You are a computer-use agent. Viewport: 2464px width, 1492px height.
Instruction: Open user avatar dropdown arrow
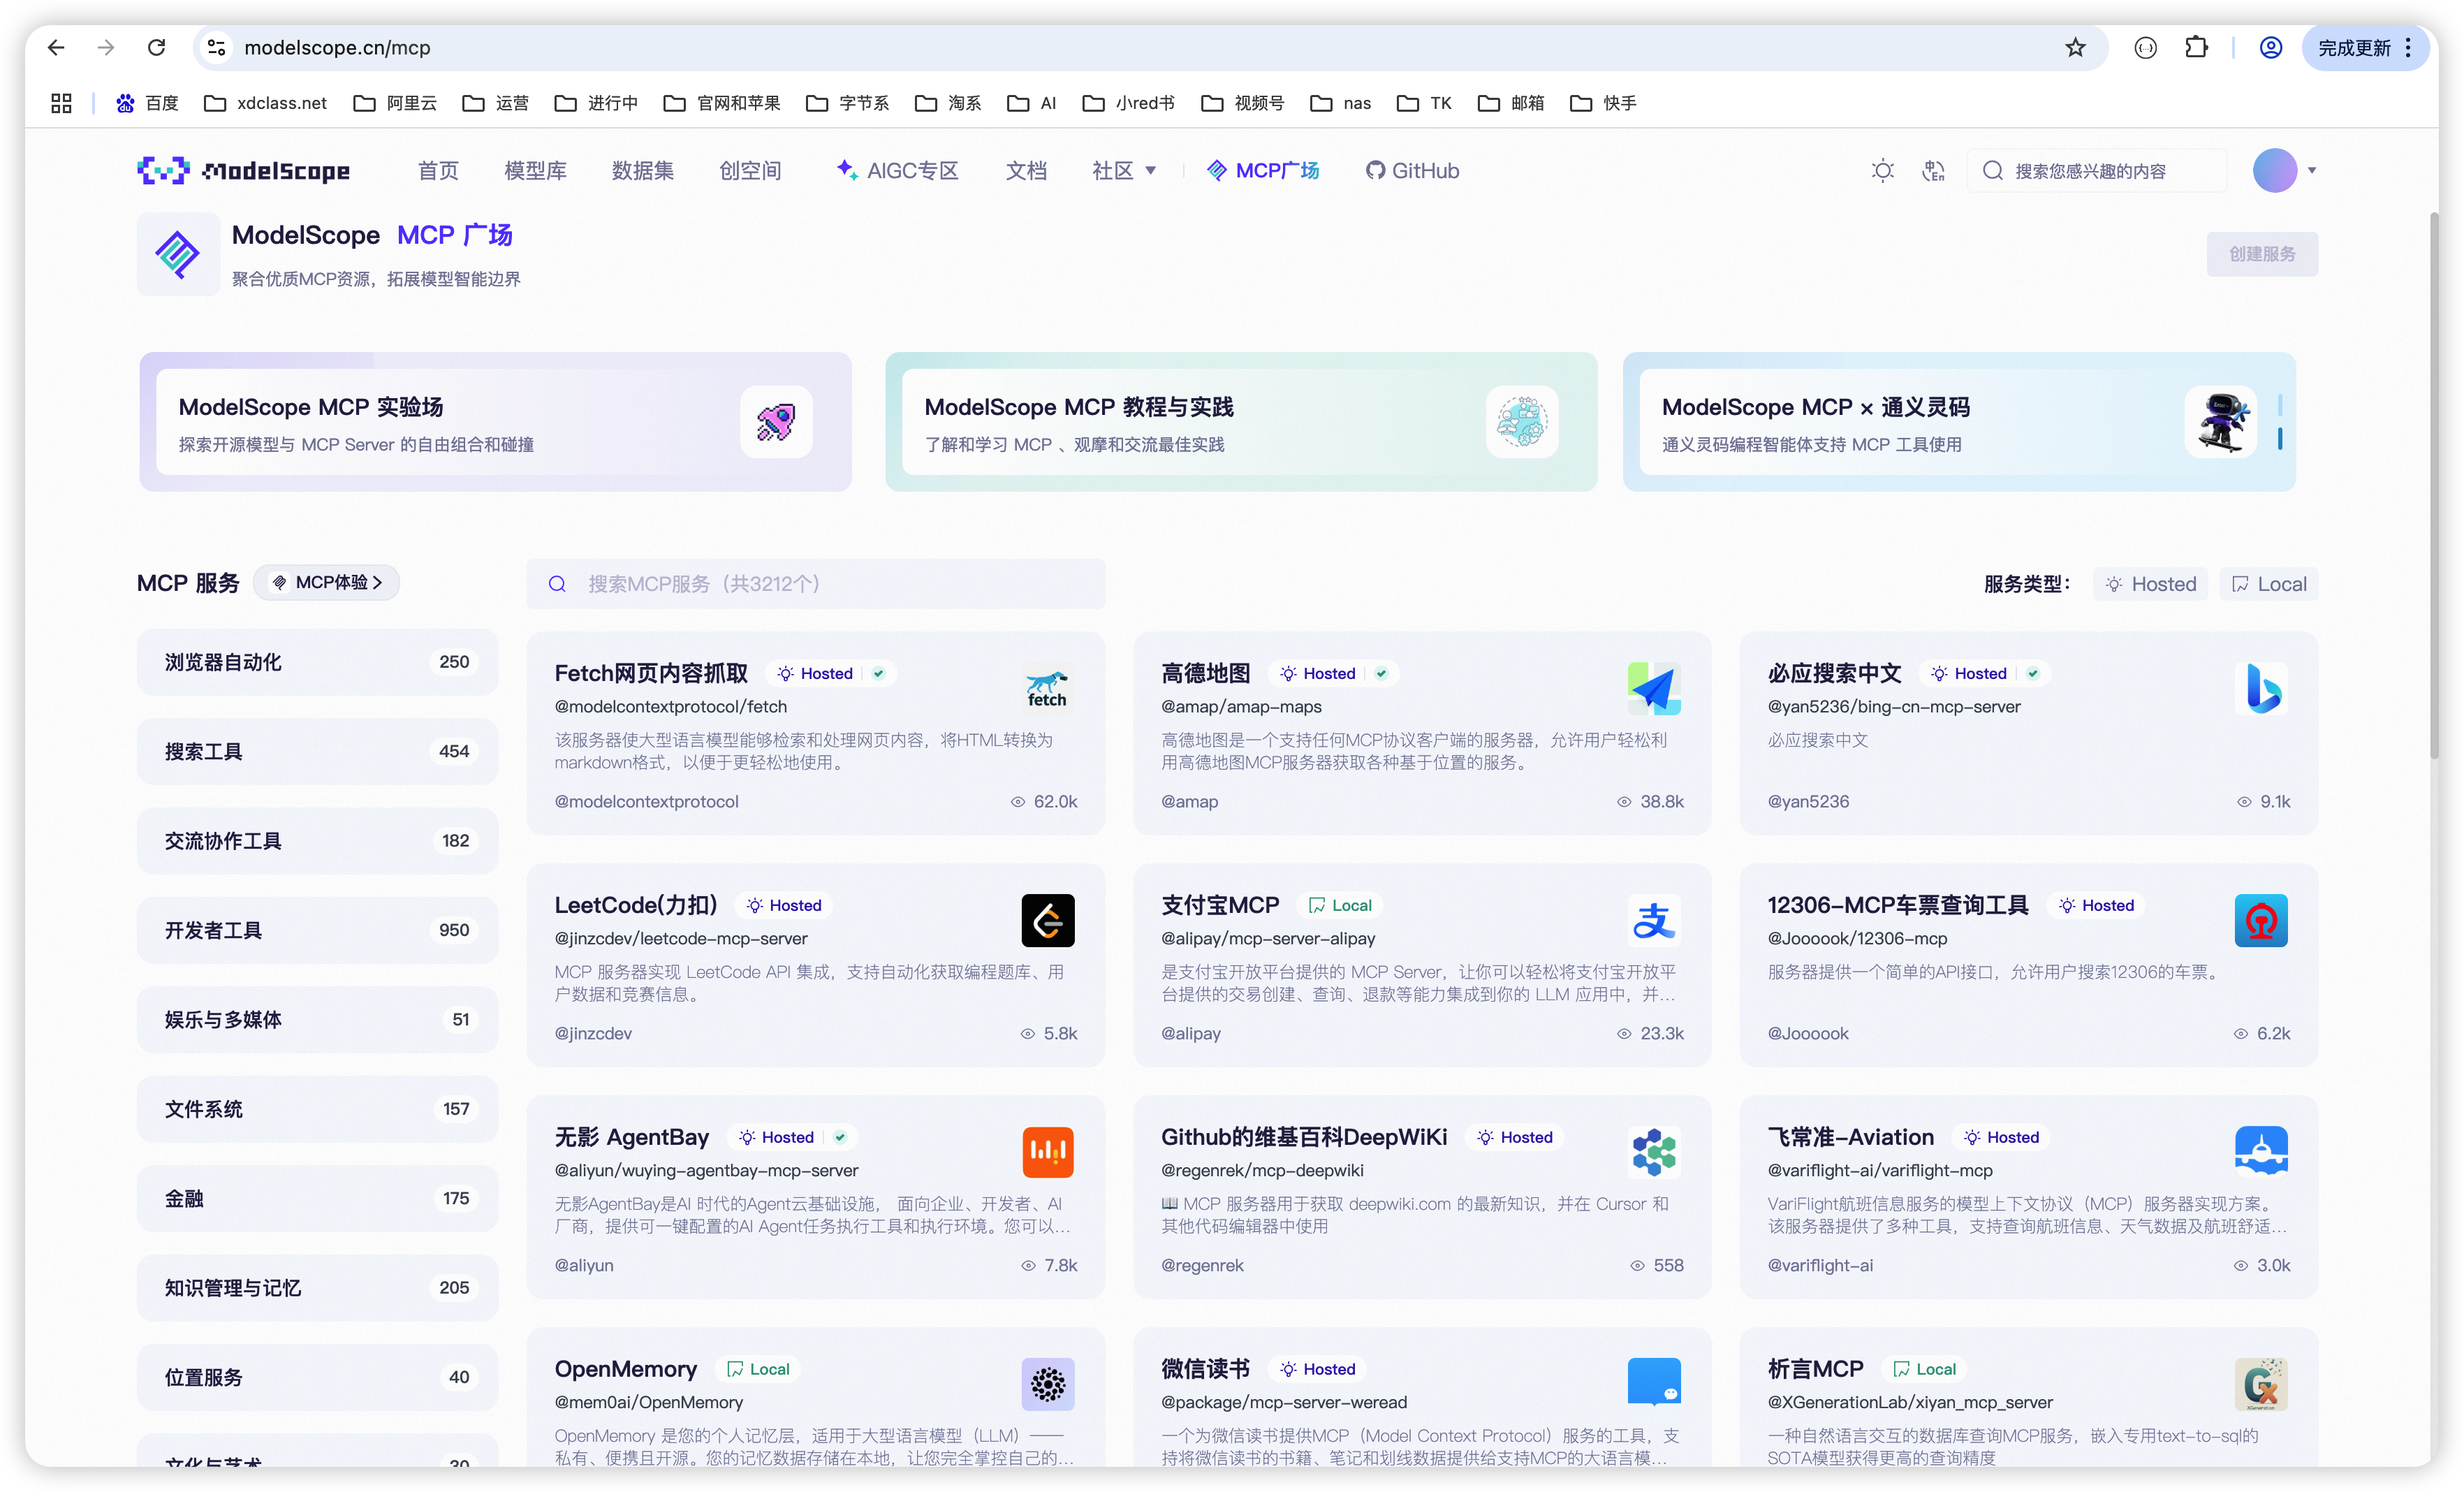[2312, 171]
